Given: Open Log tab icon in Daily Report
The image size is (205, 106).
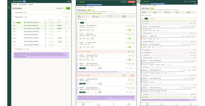Looking at the screenshot, I should [114, 104].
